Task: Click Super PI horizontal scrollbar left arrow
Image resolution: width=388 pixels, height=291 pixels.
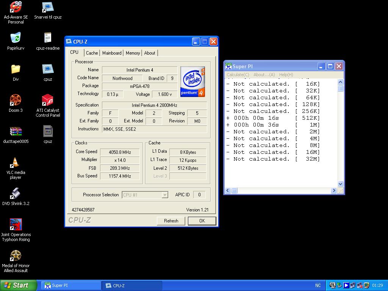Action: [x=228, y=190]
